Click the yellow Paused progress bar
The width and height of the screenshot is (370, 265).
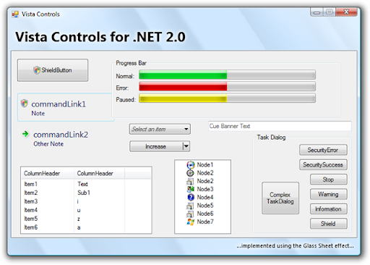pos(227,98)
